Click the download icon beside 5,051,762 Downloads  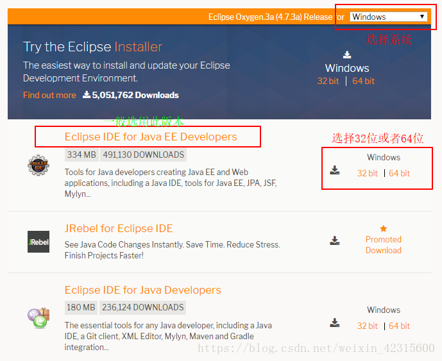pos(86,95)
